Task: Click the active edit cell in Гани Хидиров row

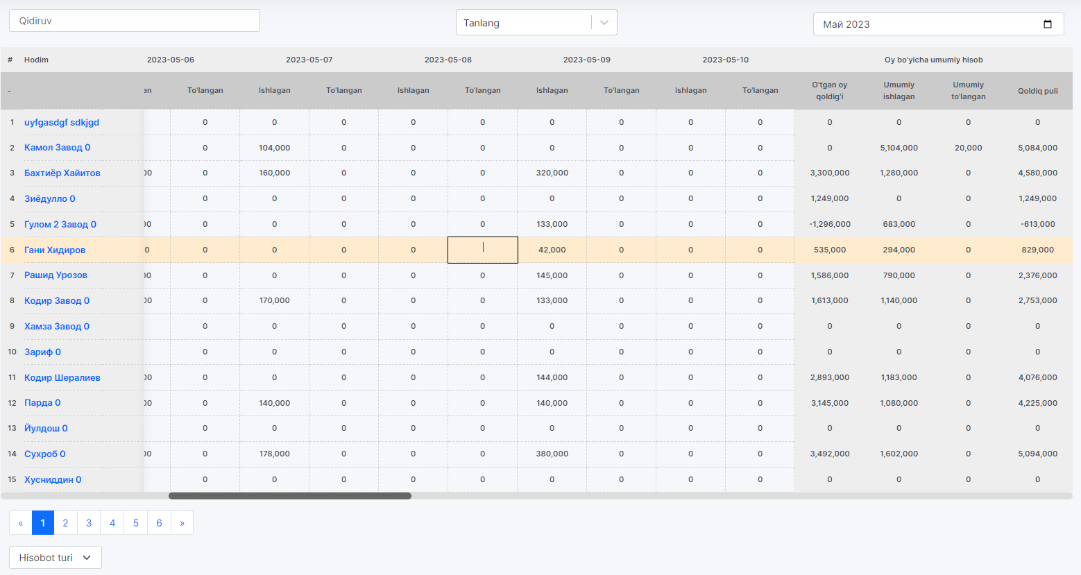Action: tap(483, 250)
